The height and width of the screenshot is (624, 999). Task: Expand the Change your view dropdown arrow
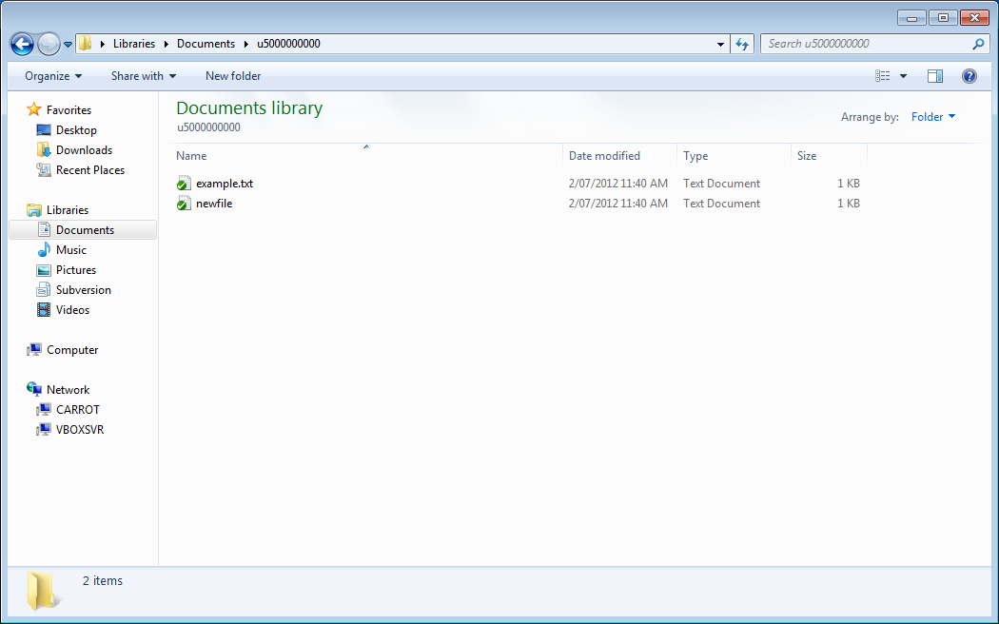904,75
